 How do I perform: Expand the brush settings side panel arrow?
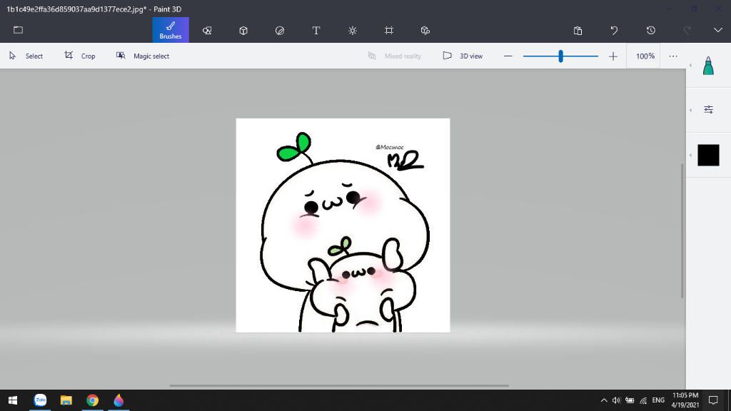pos(690,110)
